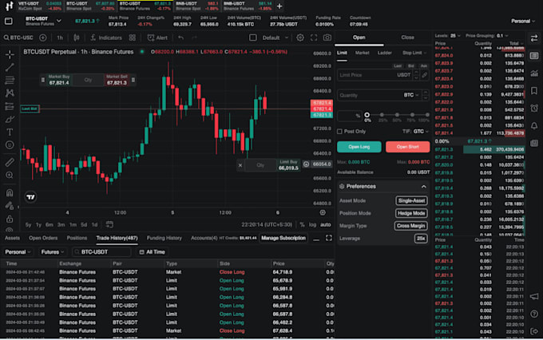Enable the Post Only checkbox
Viewport: 543px width, 340px height.
click(x=339, y=132)
